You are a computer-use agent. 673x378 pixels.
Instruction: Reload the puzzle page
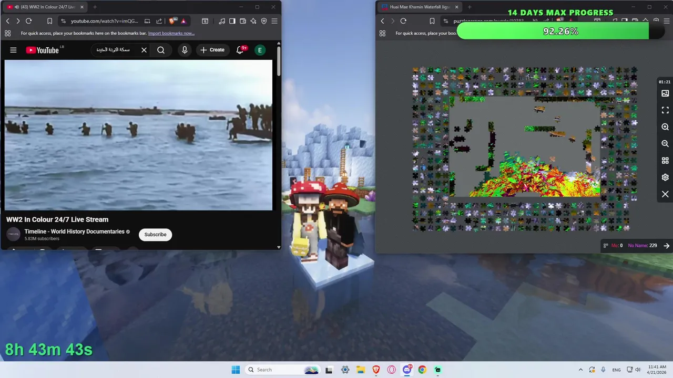[403, 21]
